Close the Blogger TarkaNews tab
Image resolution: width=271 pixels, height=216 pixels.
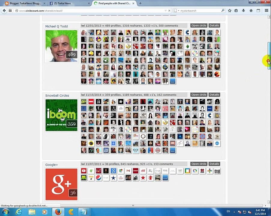point(44,3)
